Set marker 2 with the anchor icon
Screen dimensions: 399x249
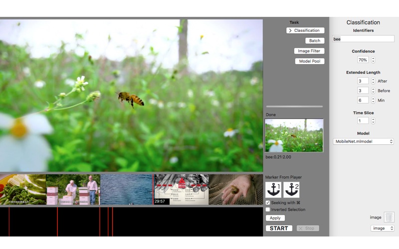click(x=291, y=190)
